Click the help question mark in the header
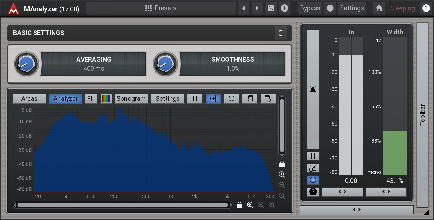The height and width of the screenshot is (220, 434). (426, 8)
